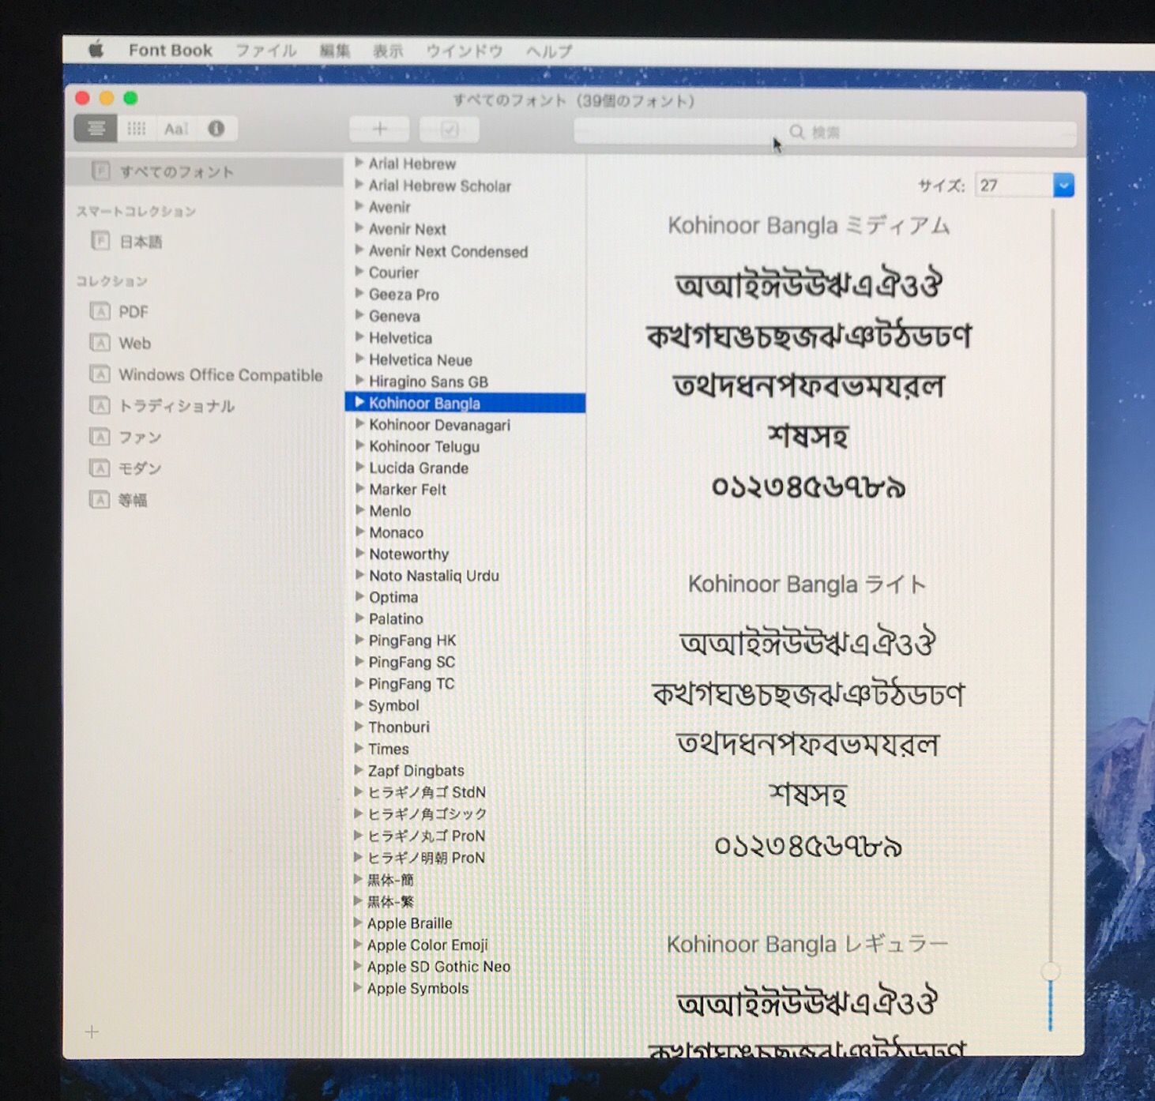Open the 表示 menu

click(388, 51)
